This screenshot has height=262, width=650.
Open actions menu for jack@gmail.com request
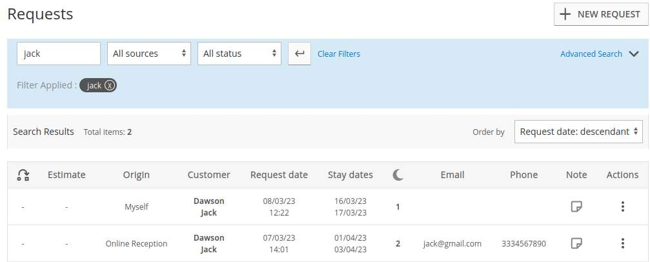click(622, 243)
